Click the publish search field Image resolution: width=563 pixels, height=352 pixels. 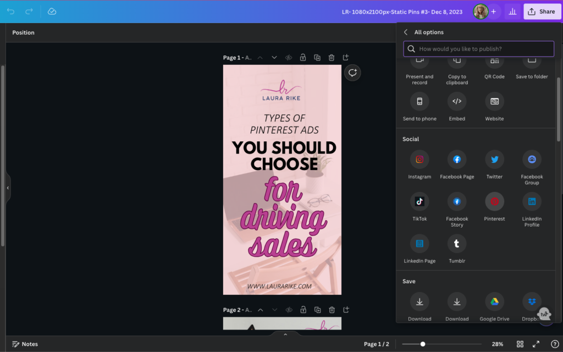[x=479, y=49]
